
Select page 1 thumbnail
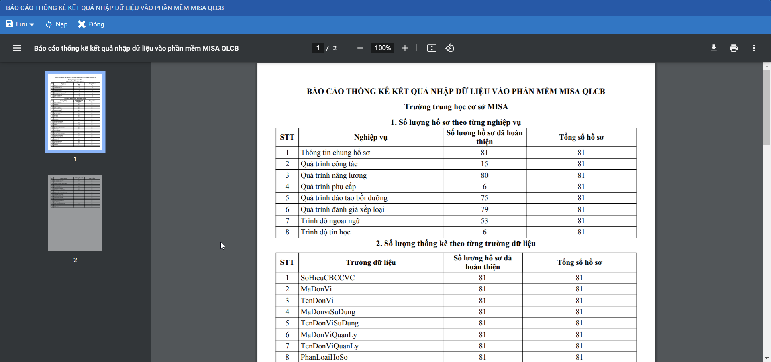click(x=75, y=112)
